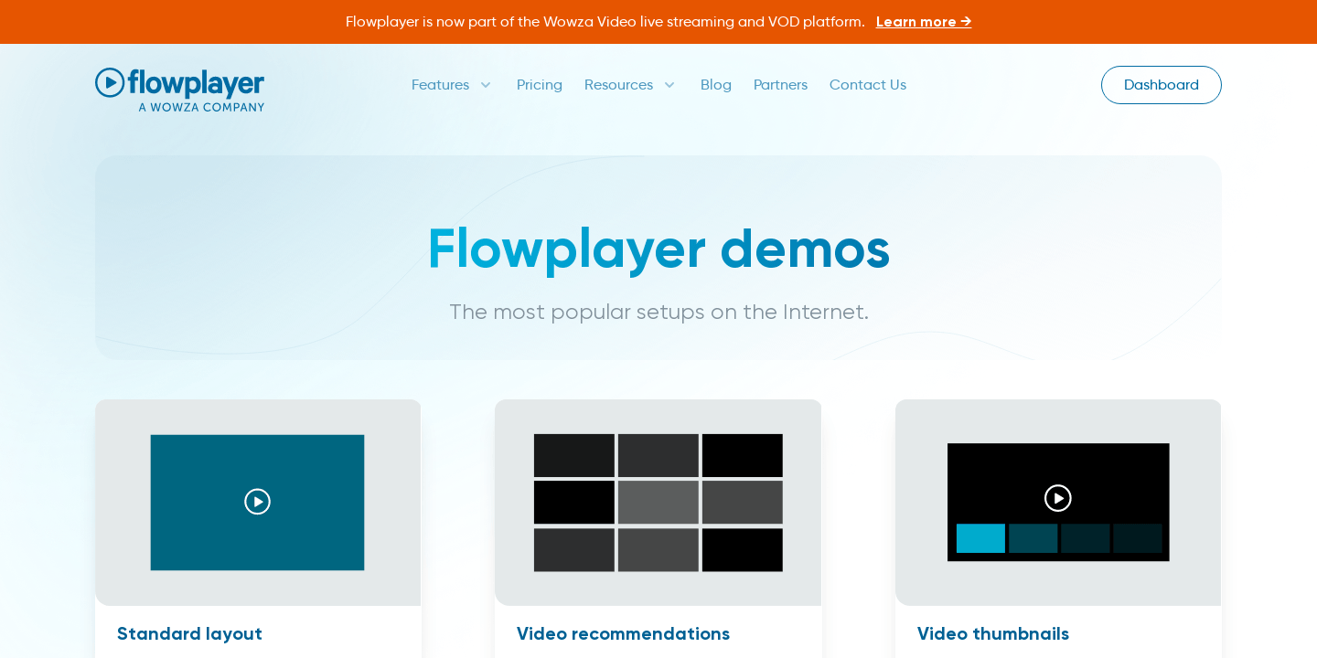Viewport: 1317px width, 658px height.
Task: Select the top-left tile in Video recommendations grid
Action: 573,454
